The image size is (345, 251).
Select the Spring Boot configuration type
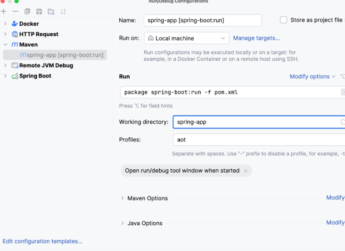tap(35, 76)
